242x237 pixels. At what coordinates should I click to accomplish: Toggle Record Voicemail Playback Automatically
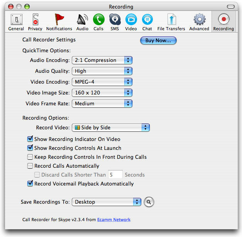[30, 184]
